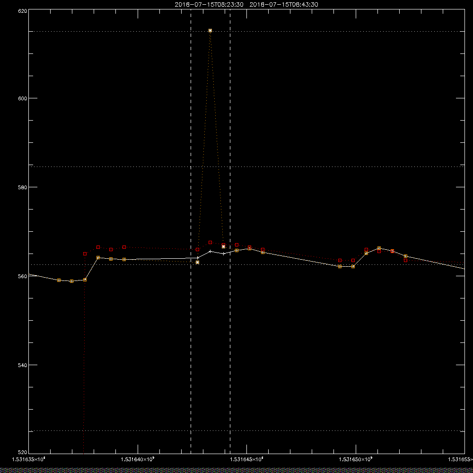
Task: Click the 600 y-axis label
Action: tap(23, 98)
